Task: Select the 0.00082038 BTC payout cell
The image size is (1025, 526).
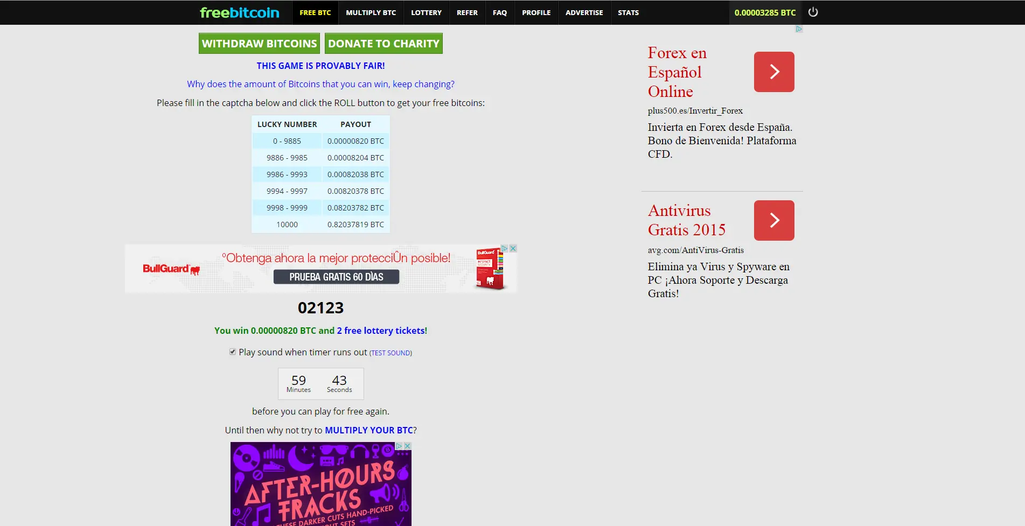Action: tap(355, 174)
